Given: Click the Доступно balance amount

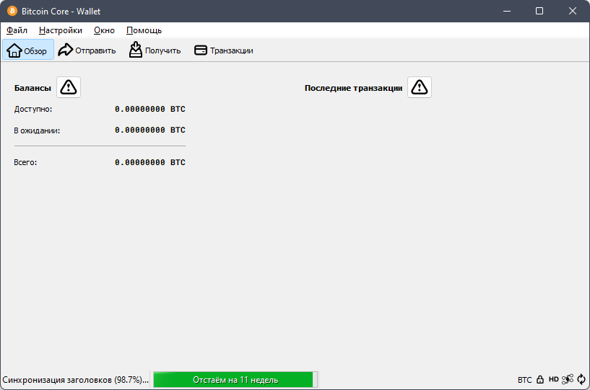Looking at the screenshot, I should tap(149, 109).
